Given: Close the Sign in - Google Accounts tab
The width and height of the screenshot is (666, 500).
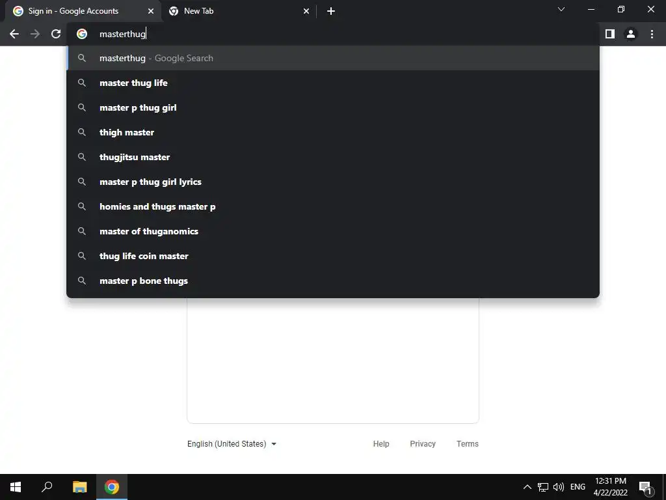Looking at the screenshot, I should [x=151, y=11].
